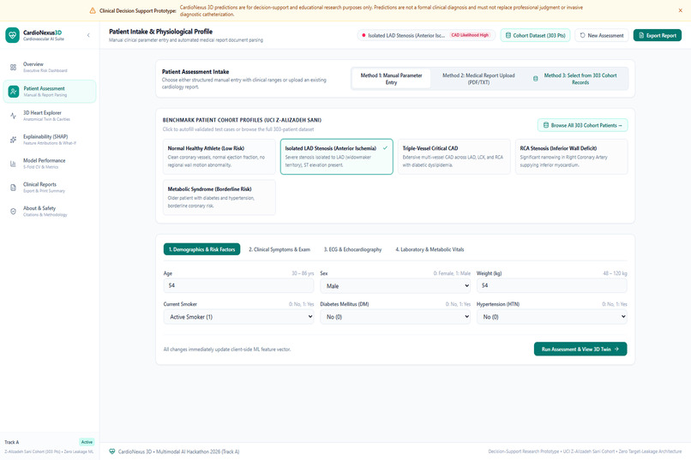Click the Overview grid icon in sidebar
Image resolution: width=691 pixels, height=460 pixels.
(x=13, y=68)
